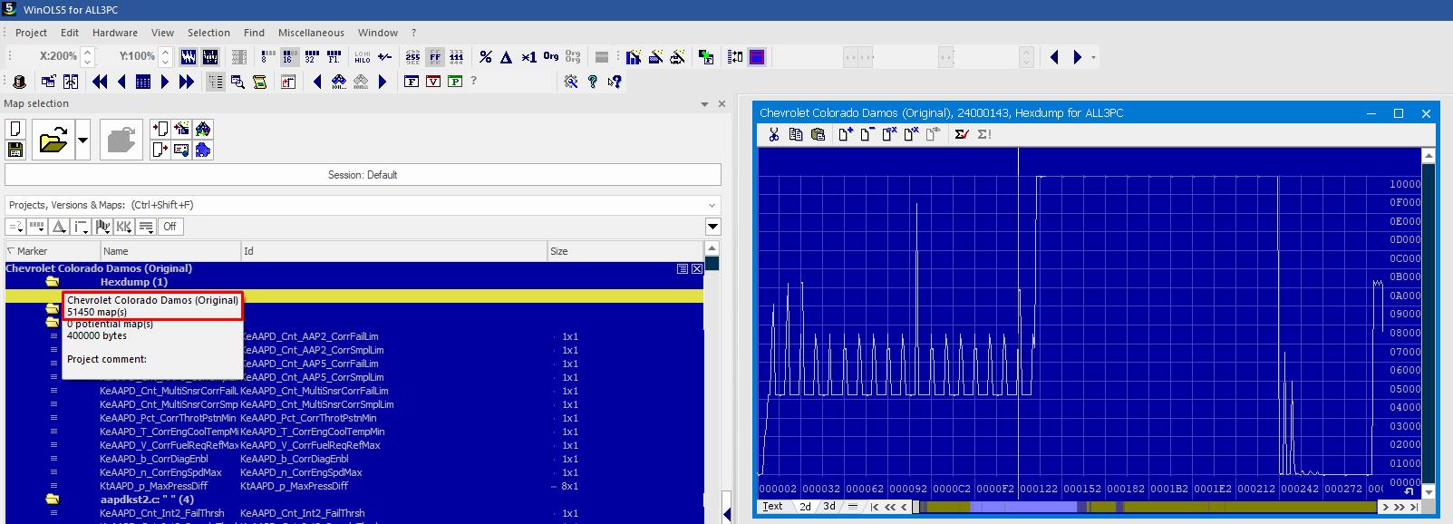Click the settings gear wrench icon
Image resolution: width=1453 pixels, height=524 pixels.
coord(571,82)
